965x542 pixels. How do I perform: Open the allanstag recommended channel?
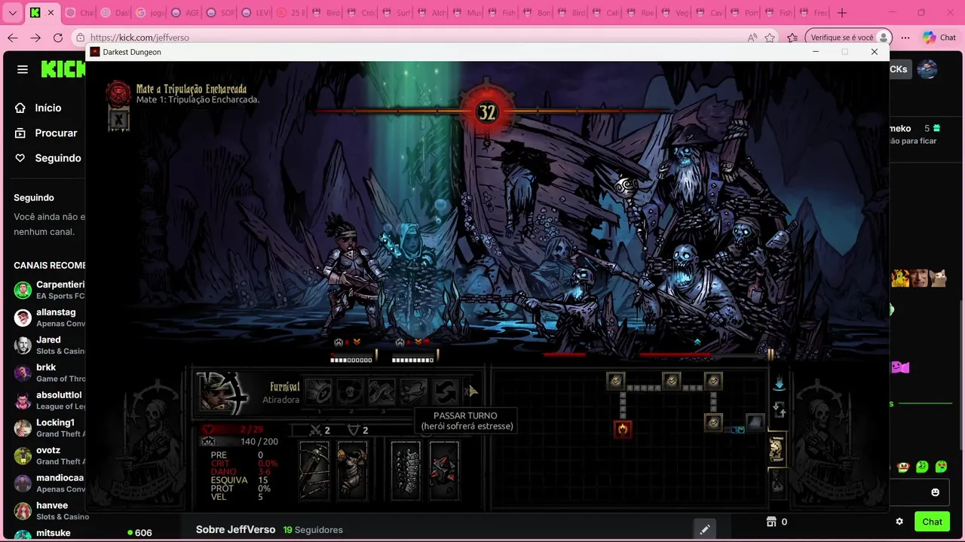(x=48, y=318)
